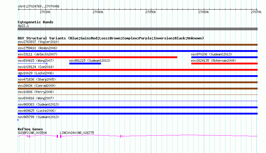Viewport: 266px width, 153px height.
Task: Click the esv2763937 (Vogler2010) brown variant bar
Action: pos(137,45)
